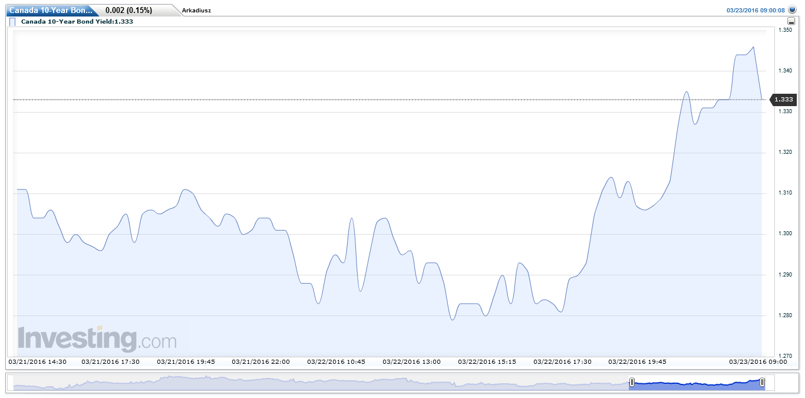Image resolution: width=805 pixels, height=398 pixels.
Task: Click the 03/22/2016 19:45 time axis label
Action: point(638,361)
